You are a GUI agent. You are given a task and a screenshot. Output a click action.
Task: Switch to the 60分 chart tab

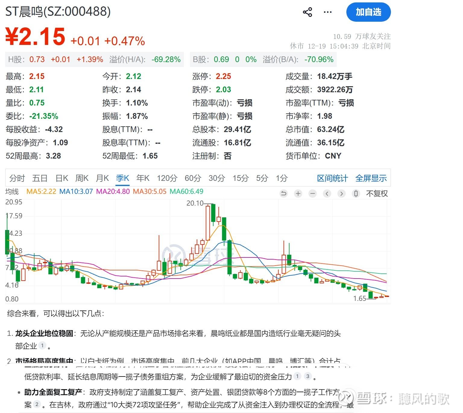pyautogui.click(x=193, y=178)
